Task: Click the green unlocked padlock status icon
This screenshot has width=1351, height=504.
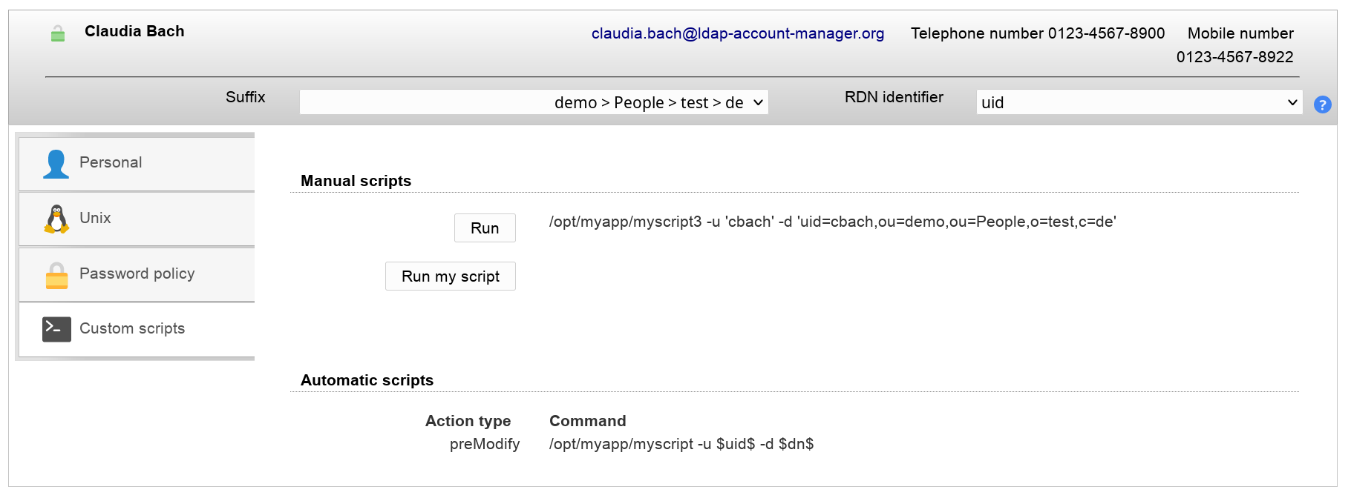Action: click(58, 33)
